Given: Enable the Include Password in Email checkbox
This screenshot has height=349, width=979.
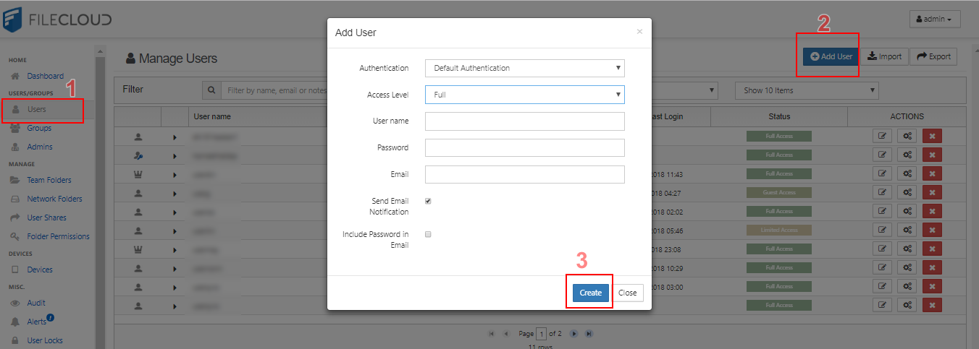Looking at the screenshot, I should [428, 235].
